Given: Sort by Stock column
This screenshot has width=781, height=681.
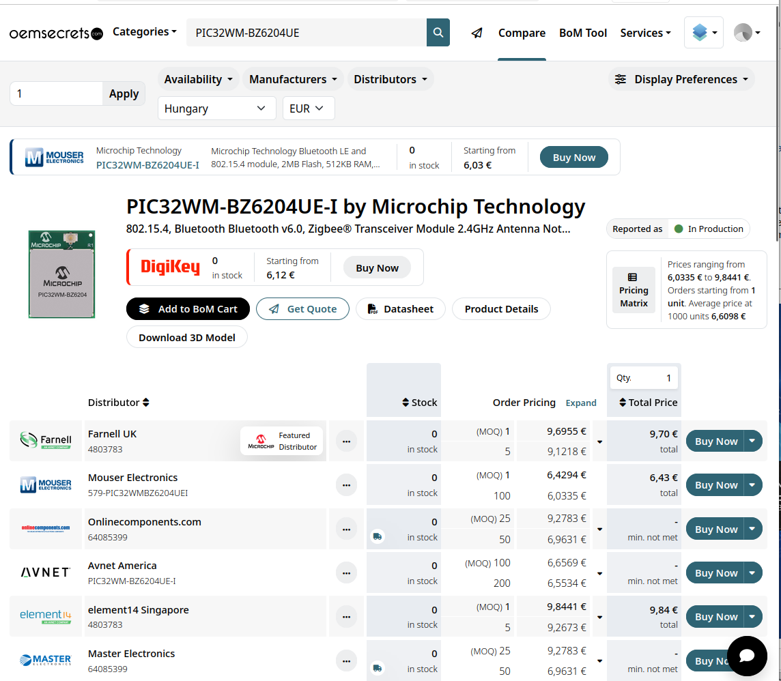Looking at the screenshot, I should click(x=419, y=402).
